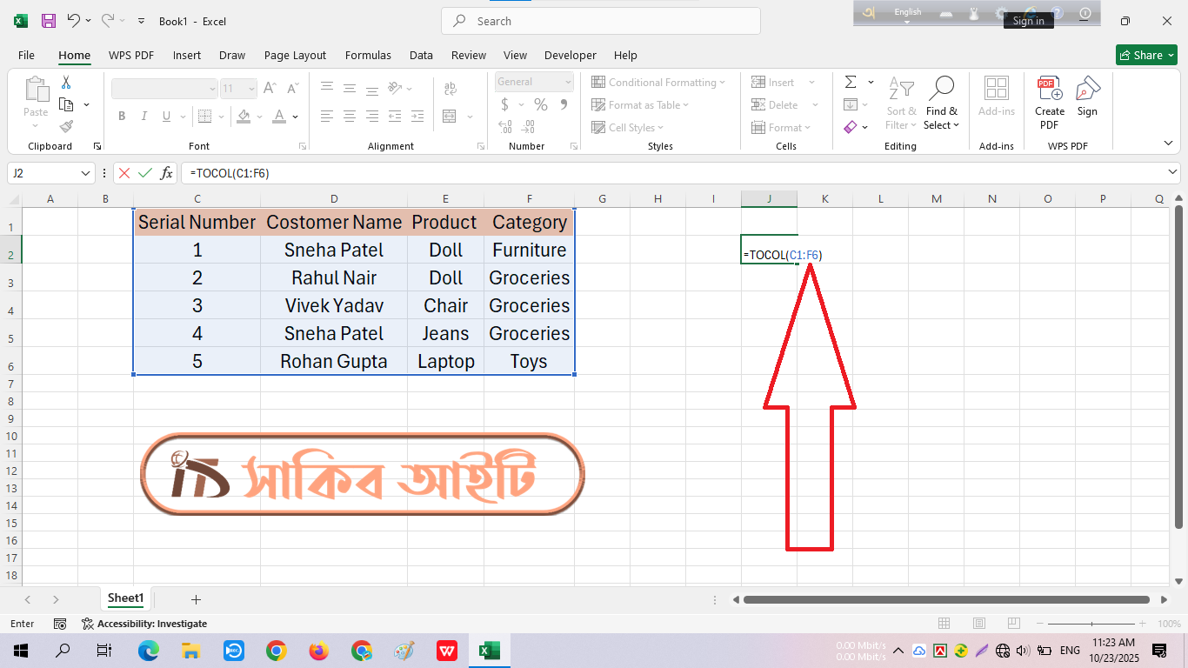Expand the formula bar chevron
This screenshot has width=1188, height=668.
pos(1173,173)
